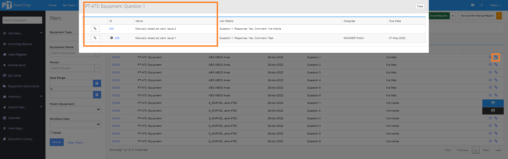
Task: Toggle the Failed checkbox
Action: 51,132
